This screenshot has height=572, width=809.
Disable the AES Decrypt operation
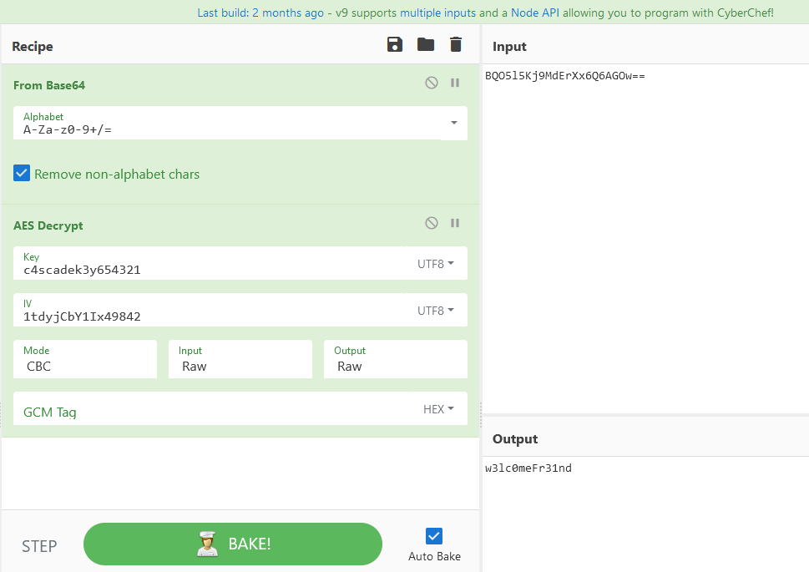click(x=432, y=222)
